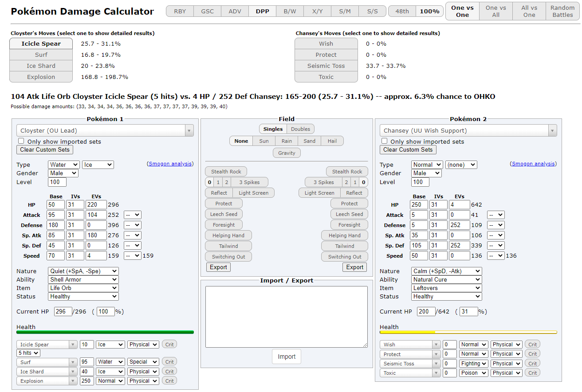Image resolution: width=582 pixels, height=392 pixels.
Task: Select B/W generation
Action: [290, 12]
